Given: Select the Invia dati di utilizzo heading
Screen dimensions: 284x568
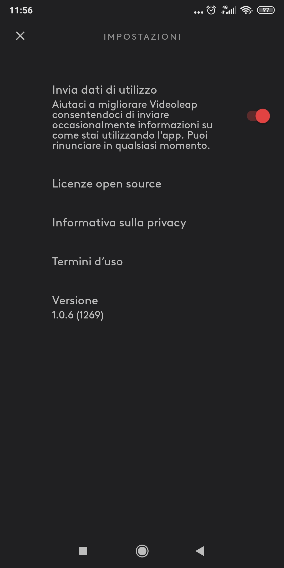Looking at the screenshot, I should click(x=105, y=90).
